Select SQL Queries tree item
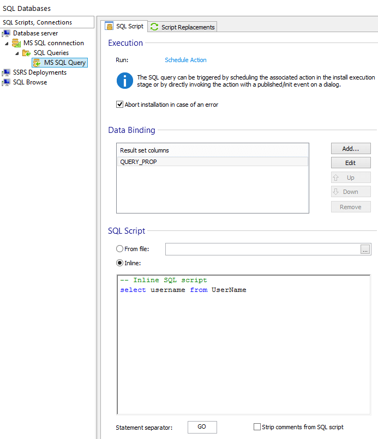378x439 pixels. 51,53
